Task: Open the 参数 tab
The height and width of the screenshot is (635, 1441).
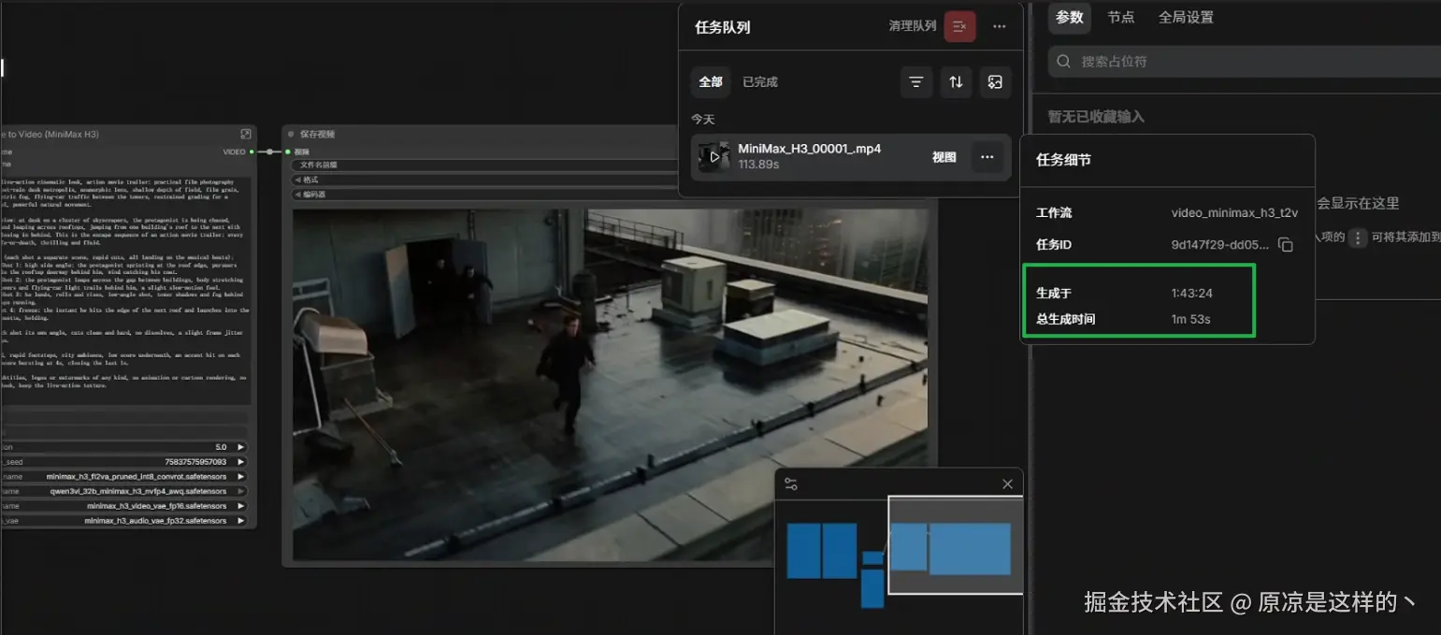Action: click(x=1070, y=17)
